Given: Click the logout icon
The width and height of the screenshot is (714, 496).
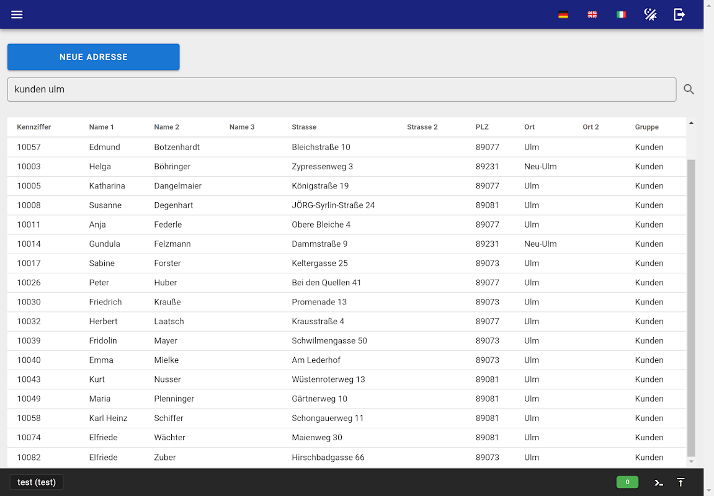Looking at the screenshot, I should (679, 14).
